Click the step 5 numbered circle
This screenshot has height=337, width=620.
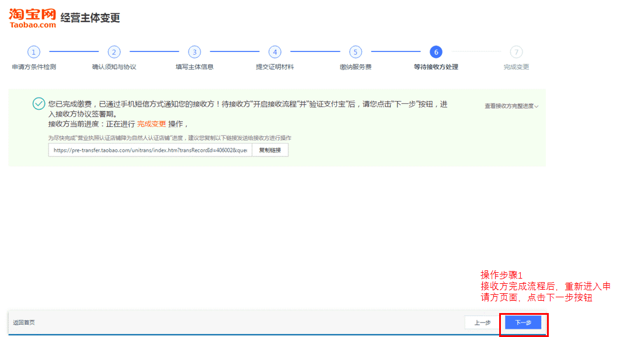pyautogui.click(x=356, y=52)
